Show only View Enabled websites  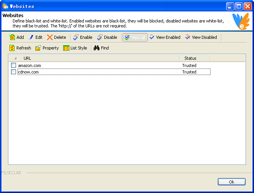tap(165, 37)
